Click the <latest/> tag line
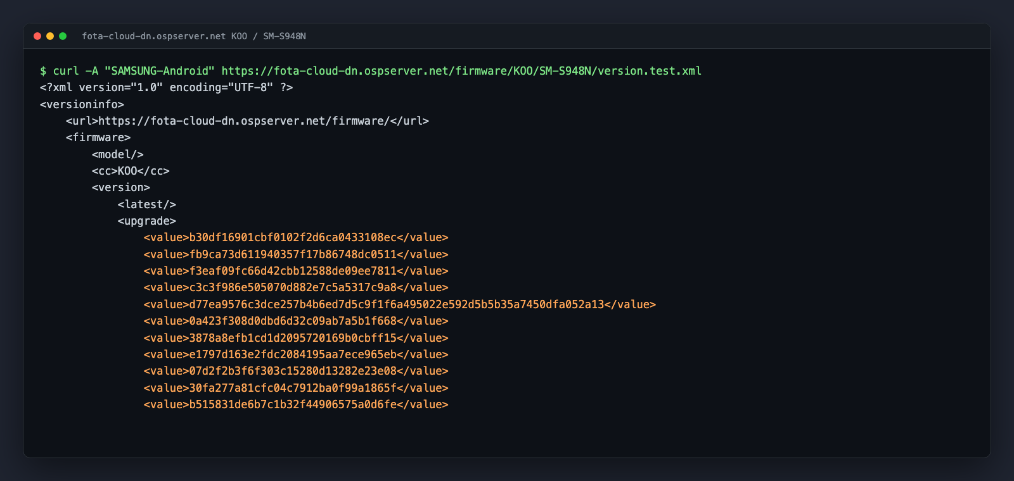This screenshot has width=1014, height=481. (147, 204)
